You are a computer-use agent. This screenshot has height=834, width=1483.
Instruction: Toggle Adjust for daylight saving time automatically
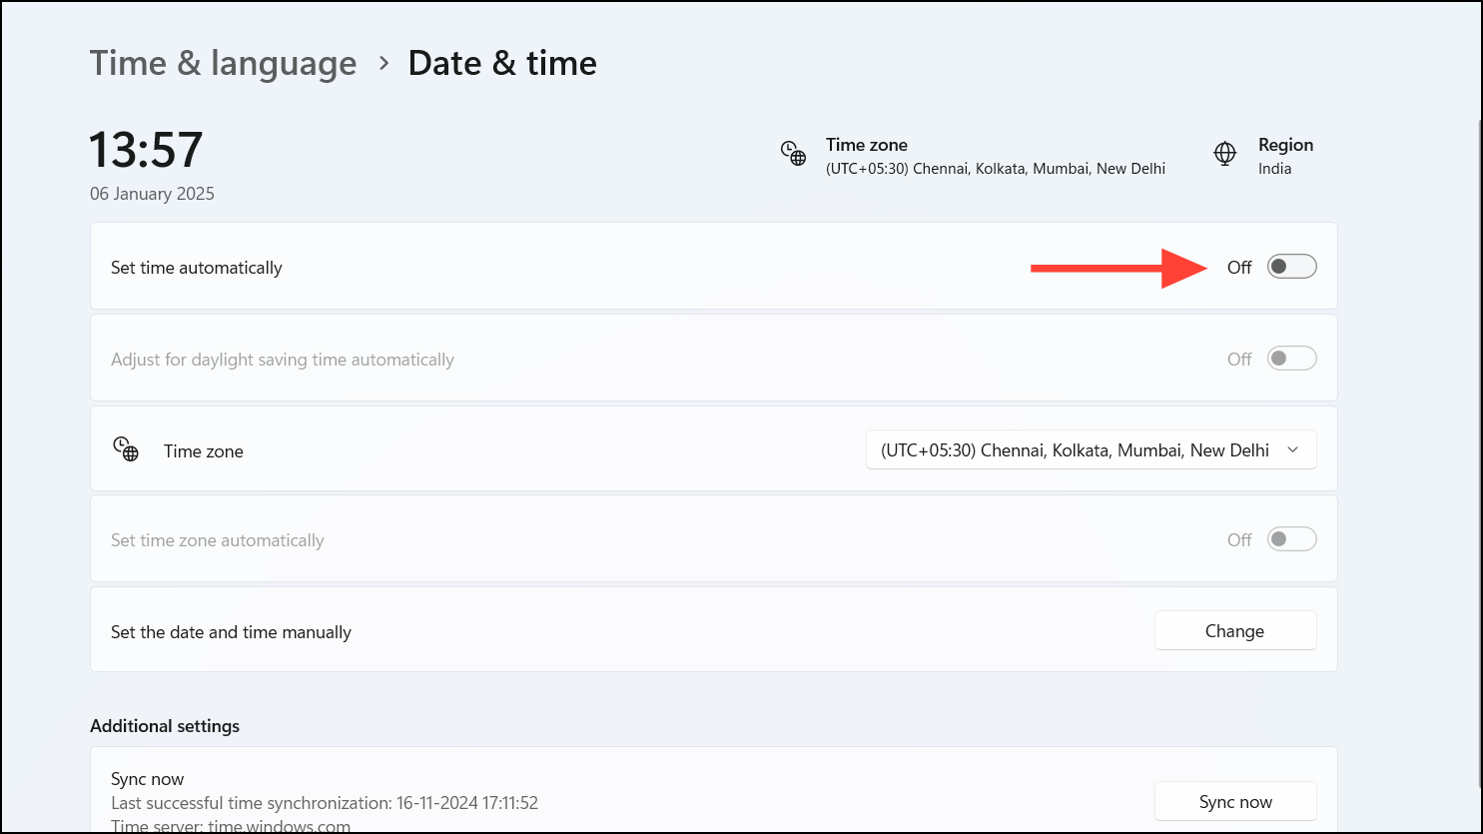pyautogui.click(x=1290, y=358)
